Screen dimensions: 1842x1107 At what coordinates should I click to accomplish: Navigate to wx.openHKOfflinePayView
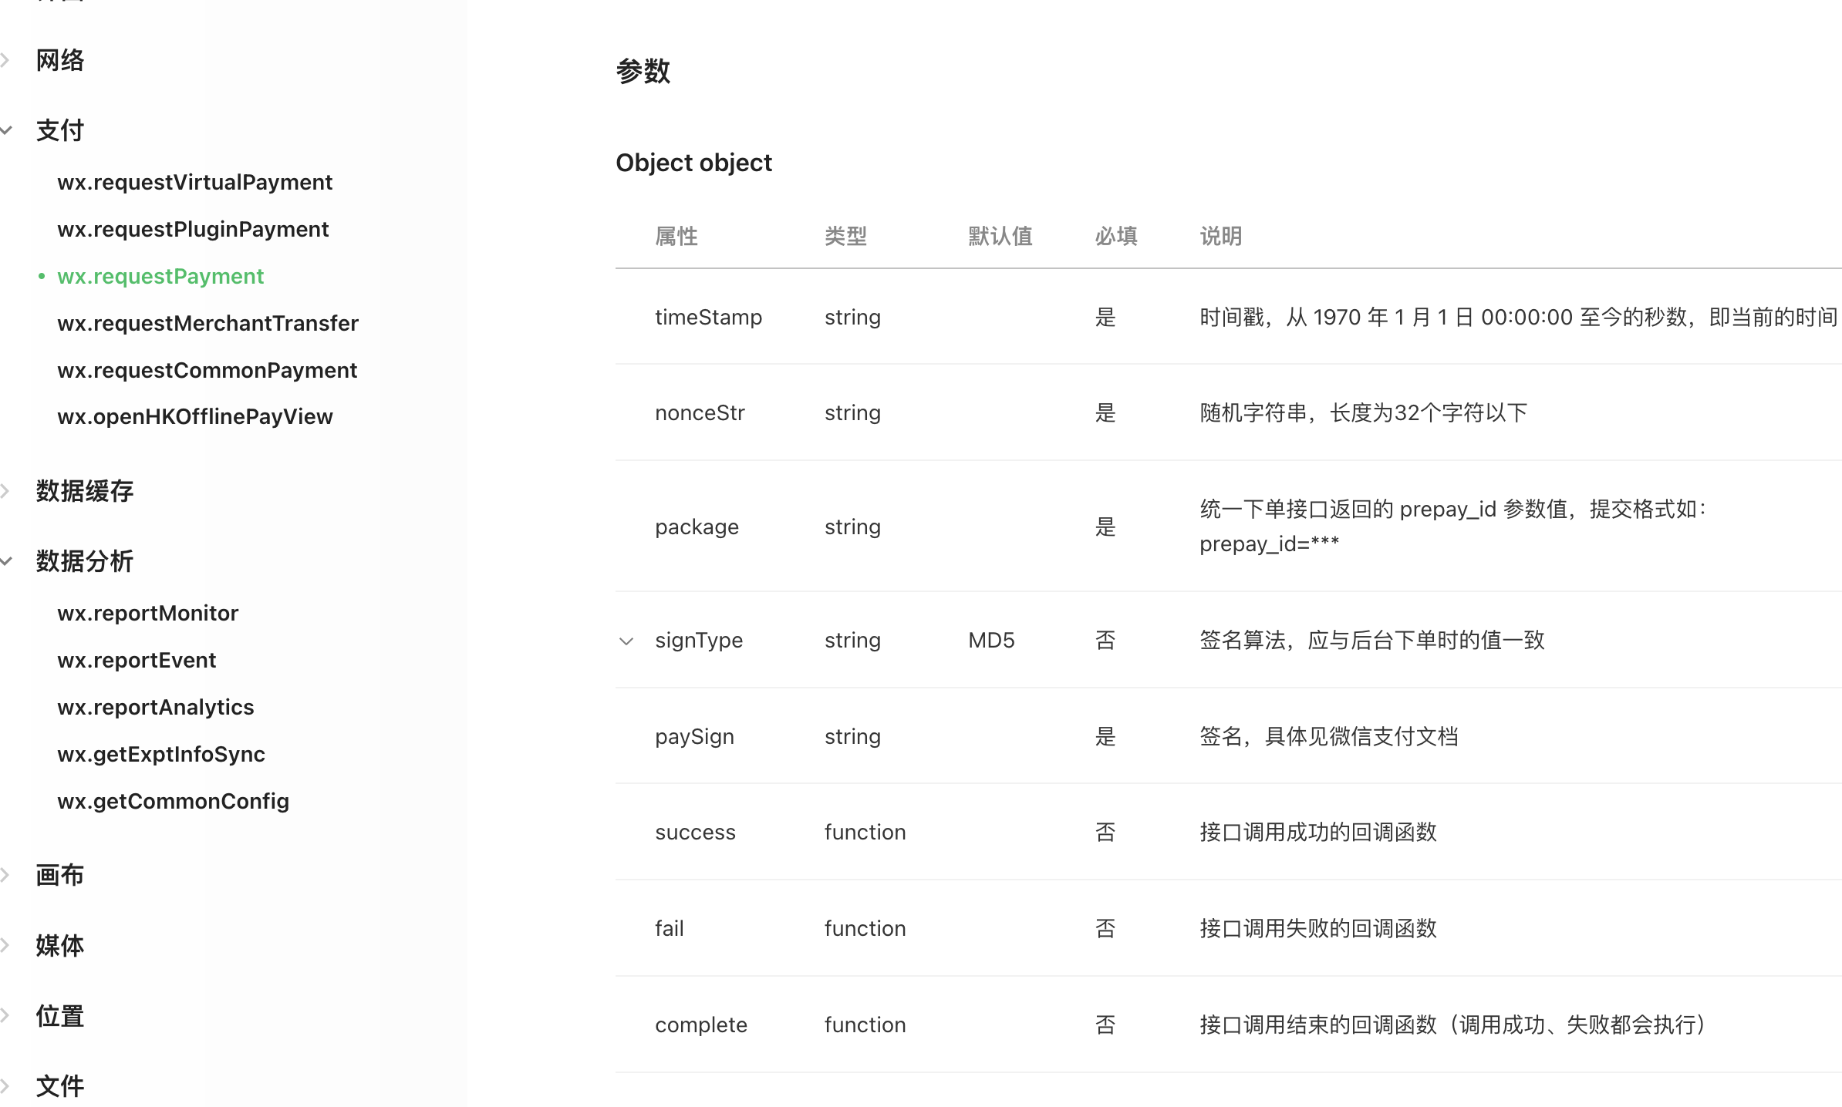(x=194, y=416)
